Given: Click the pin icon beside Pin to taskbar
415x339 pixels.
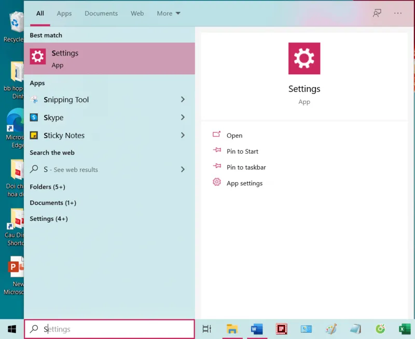Looking at the screenshot, I should point(217,166).
